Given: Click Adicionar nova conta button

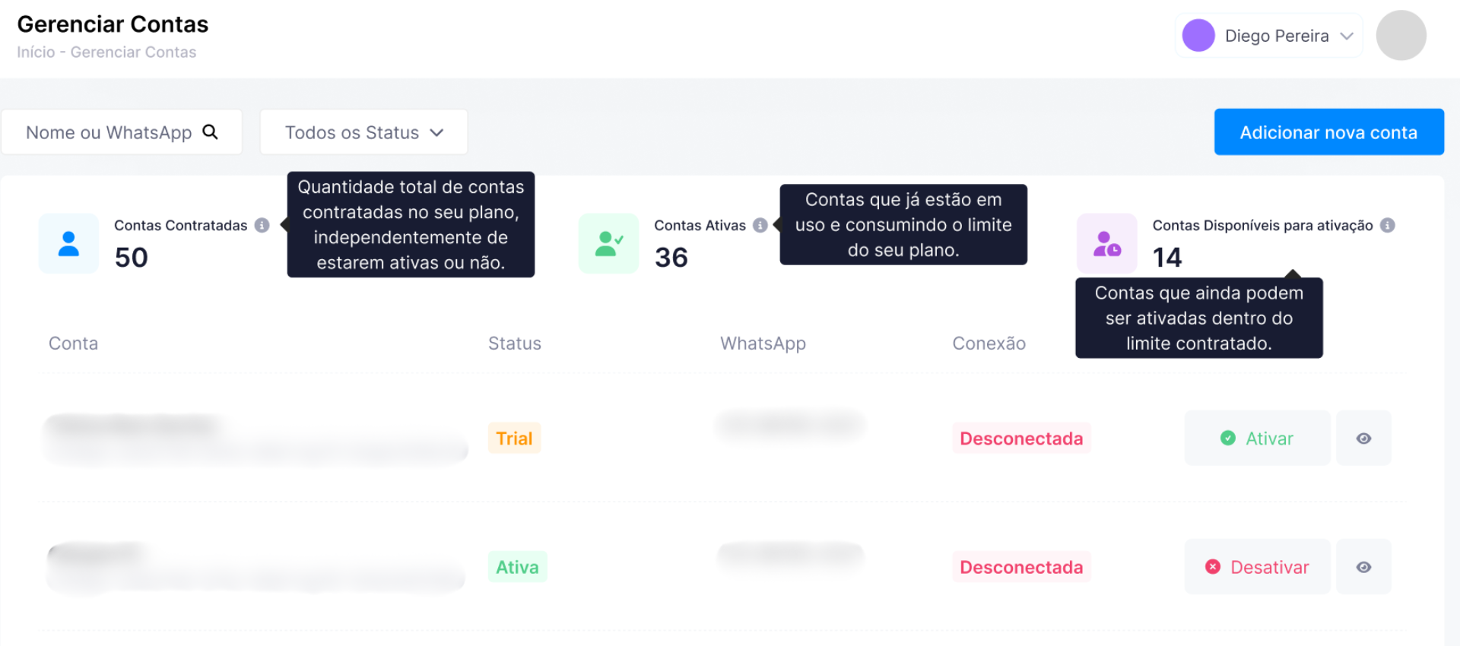Looking at the screenshot, I should click(x=1328, y=132).
